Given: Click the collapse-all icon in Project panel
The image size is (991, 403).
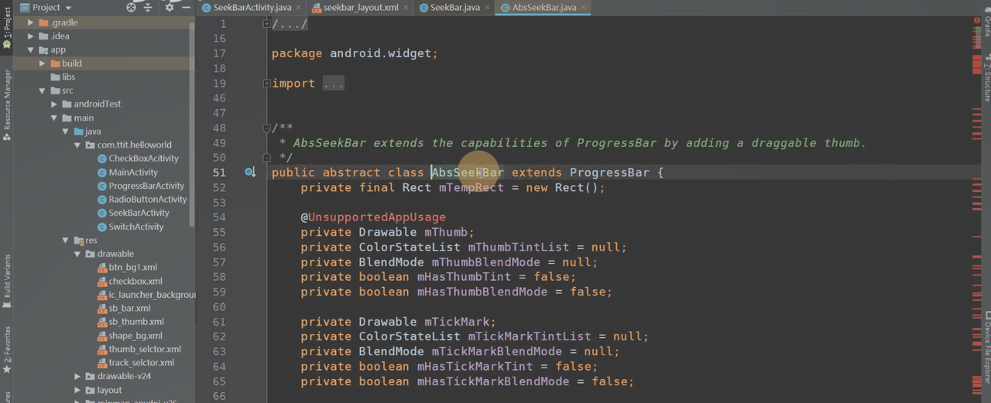Looking at the screenshot, I should tap(149, 7).
